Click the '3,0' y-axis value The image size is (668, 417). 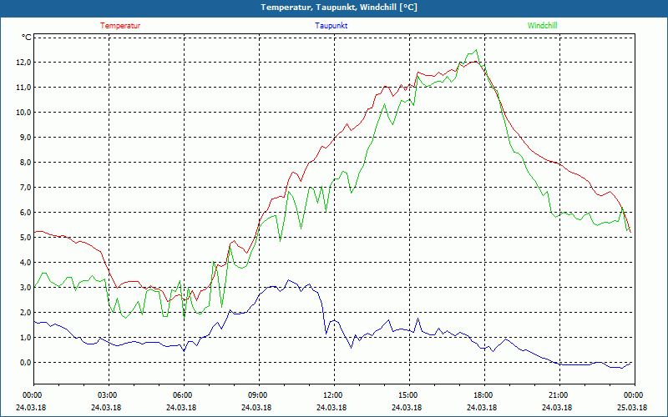[26, 287]
